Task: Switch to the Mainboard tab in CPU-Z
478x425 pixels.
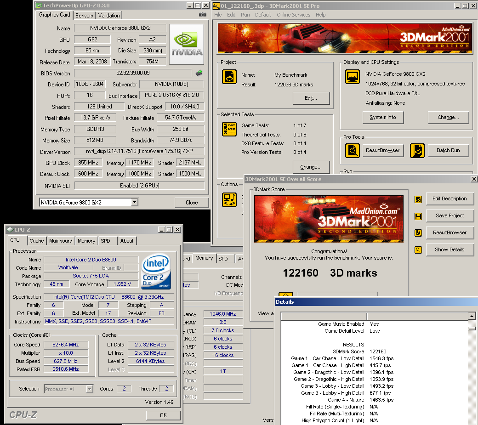Action: [x=61, y=241]
